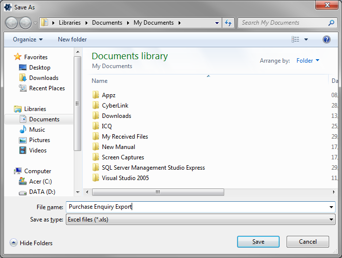342x258 pixels.
Task: Open the Save as type dropdown
Action: (x=200, y=220)
